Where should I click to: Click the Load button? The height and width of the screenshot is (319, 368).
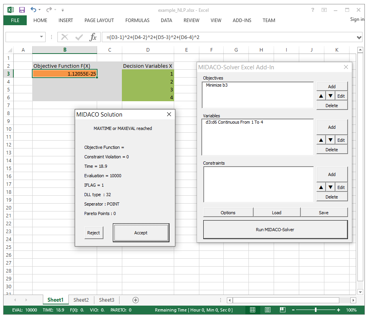coord(277,213)
